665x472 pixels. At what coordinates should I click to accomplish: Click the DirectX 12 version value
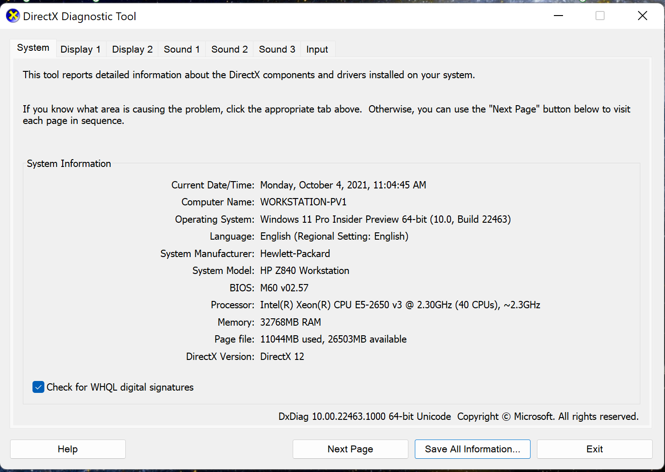coord(282,357)
